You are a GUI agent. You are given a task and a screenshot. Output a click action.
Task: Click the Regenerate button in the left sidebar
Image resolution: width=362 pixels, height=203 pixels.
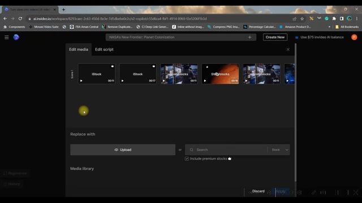(15, 173)
